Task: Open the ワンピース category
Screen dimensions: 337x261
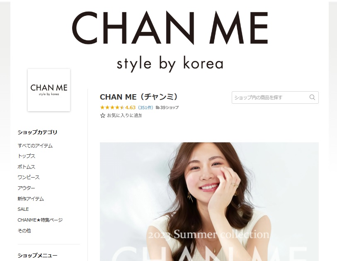Action: pyautogui.click(x=29, y=177)
